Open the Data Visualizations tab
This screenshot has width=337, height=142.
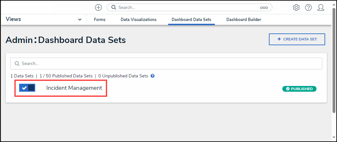click(138, 19)
